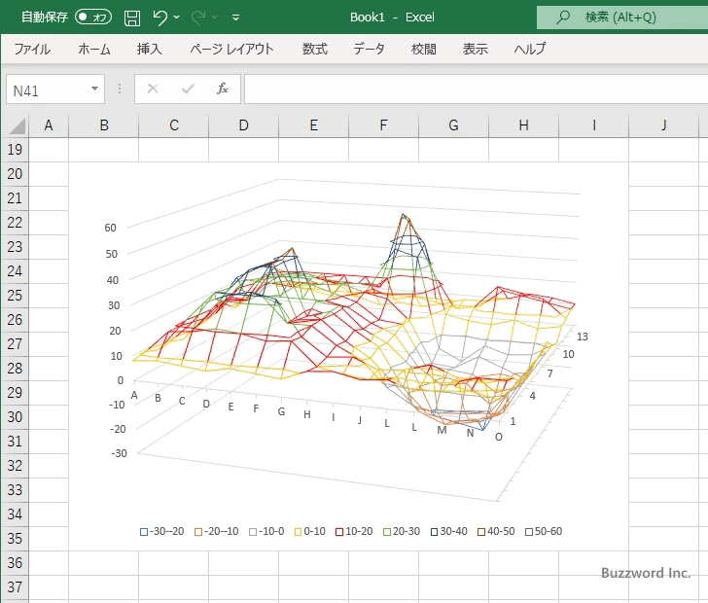The image size is (708, 603).
Task: Click the Save disk icon
Action: [x=132, y=18]
